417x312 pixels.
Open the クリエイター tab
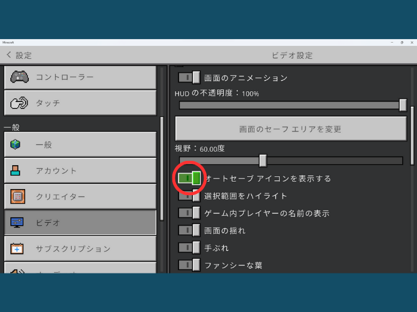point(80,196)
